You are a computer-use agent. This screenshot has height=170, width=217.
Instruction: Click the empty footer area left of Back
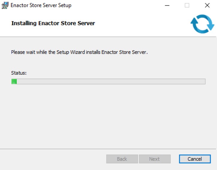54,159
